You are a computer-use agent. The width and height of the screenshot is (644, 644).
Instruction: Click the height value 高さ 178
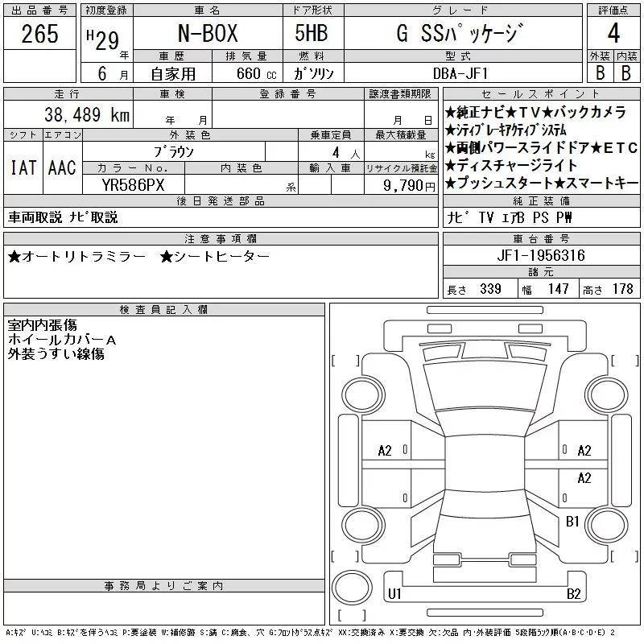[x=608, y=289]
